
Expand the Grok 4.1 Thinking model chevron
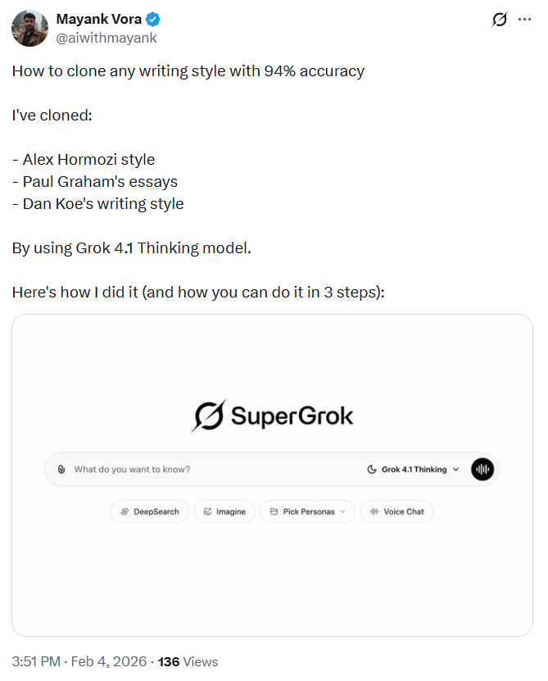tap(456, 470)
